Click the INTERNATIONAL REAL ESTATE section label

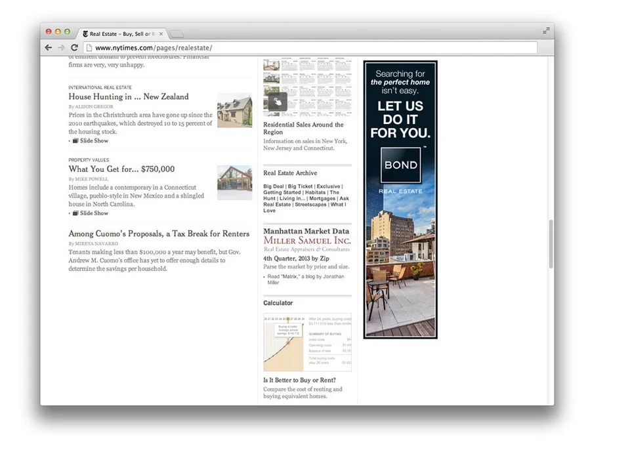pos(100,87)
